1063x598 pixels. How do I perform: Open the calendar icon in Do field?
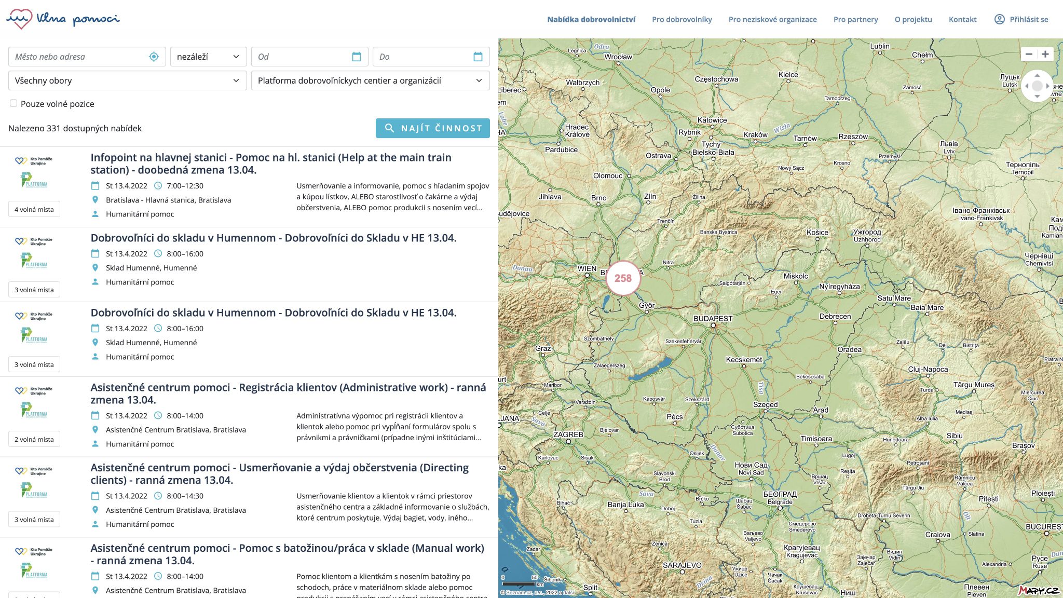(x=478, y=57)
